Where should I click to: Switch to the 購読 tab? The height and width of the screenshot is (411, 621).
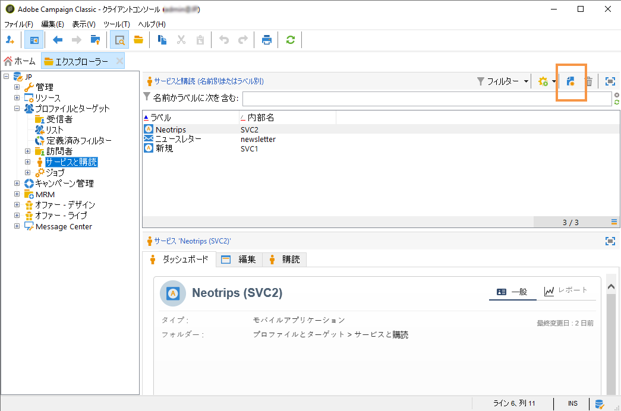pos(285,260)
